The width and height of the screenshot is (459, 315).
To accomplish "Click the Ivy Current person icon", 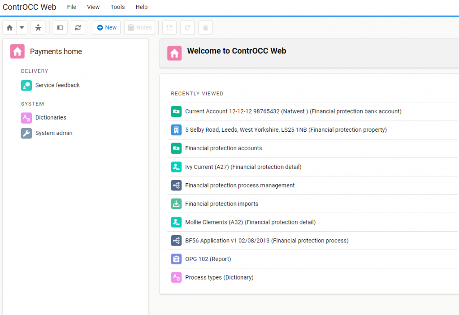I will (x=176, y=167).
